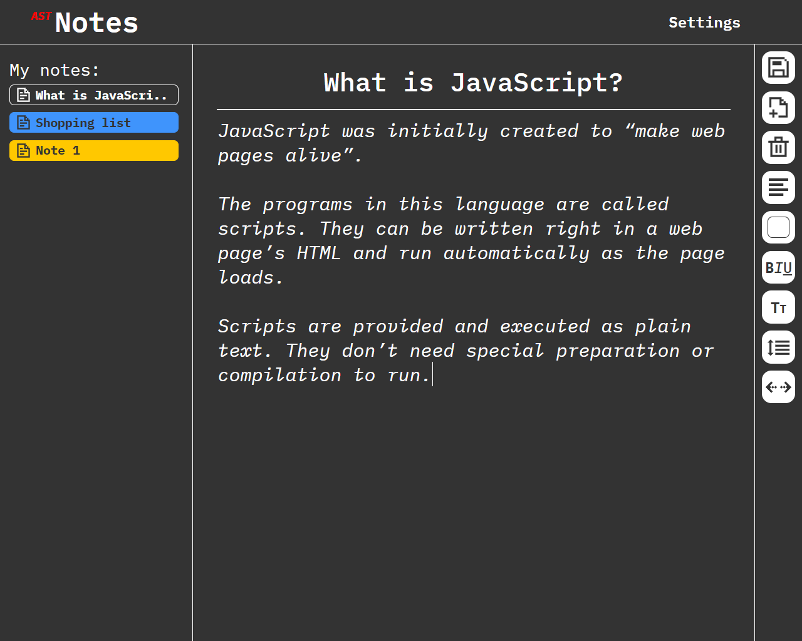Click the empty area below the note text
802x641 pixels.
pyautogui.click(x=473, y=513)
